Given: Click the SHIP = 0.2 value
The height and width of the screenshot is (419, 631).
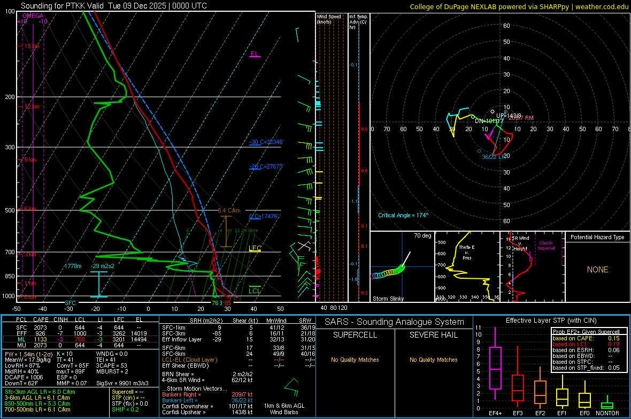Looking at the screenshot, I should tap(125, 409).
